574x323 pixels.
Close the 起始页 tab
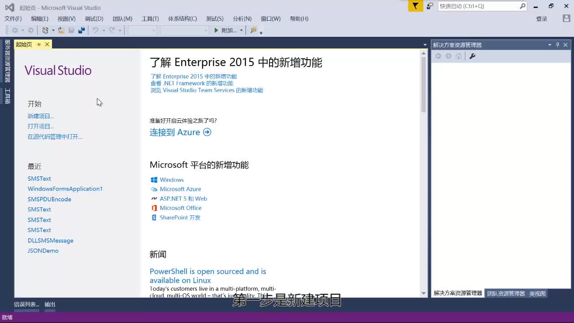(47, 44)
